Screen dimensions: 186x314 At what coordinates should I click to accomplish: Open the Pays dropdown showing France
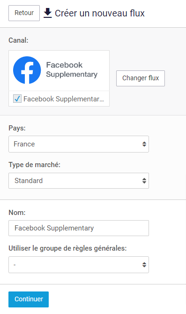click(x=79, y=144)
